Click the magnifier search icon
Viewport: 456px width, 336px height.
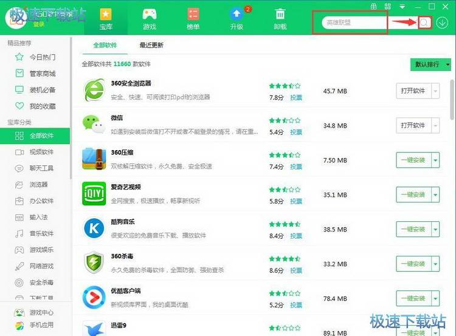424,22
